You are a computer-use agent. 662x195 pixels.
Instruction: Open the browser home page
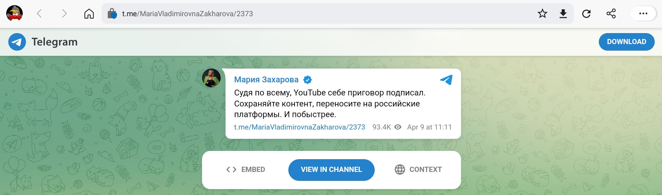coord(89,14)
